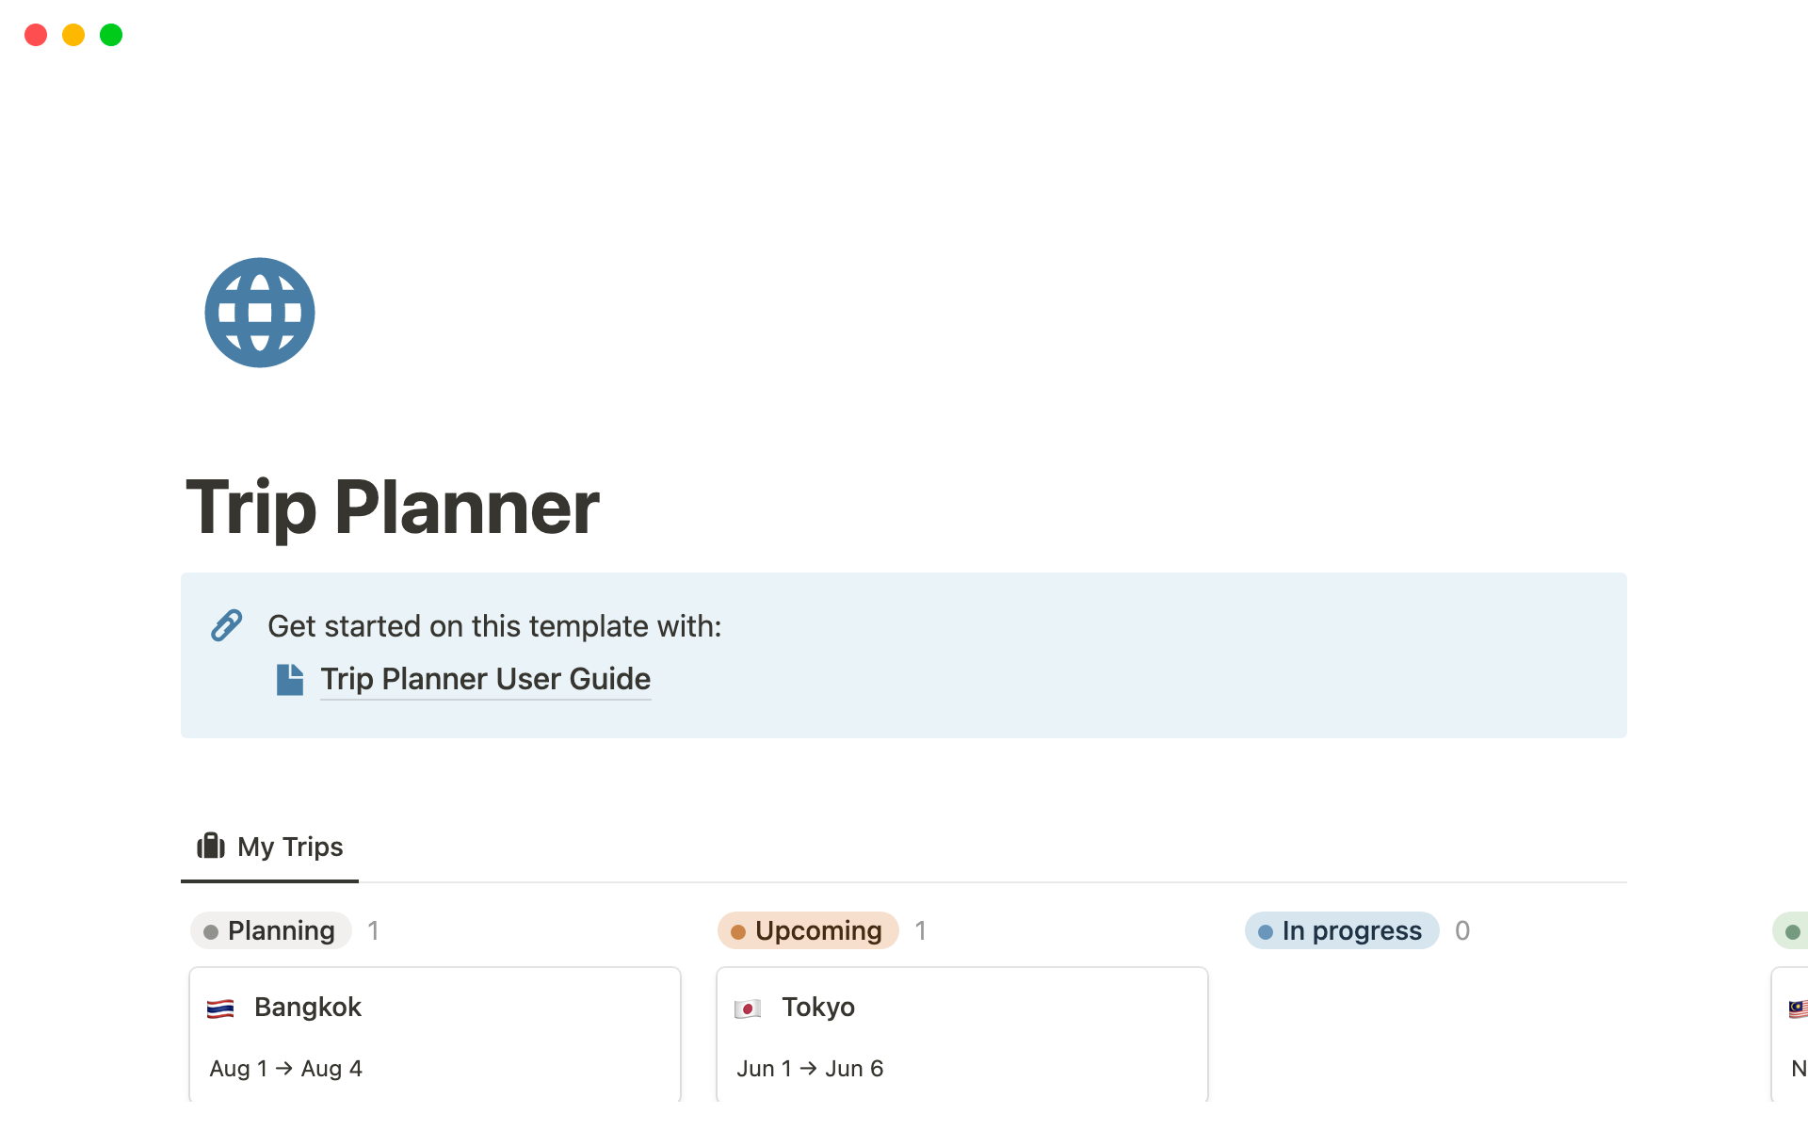Open the Trip Planner User Guide link
Screen dimensions: 1808x1130
[485, 679]
